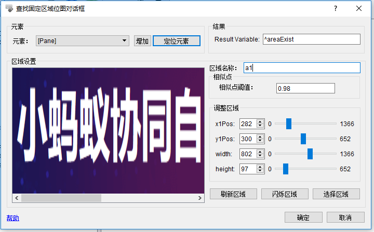Screen dimensions: 374x232
Task: Focus the Result Variable input field
Action: [312, 39]
